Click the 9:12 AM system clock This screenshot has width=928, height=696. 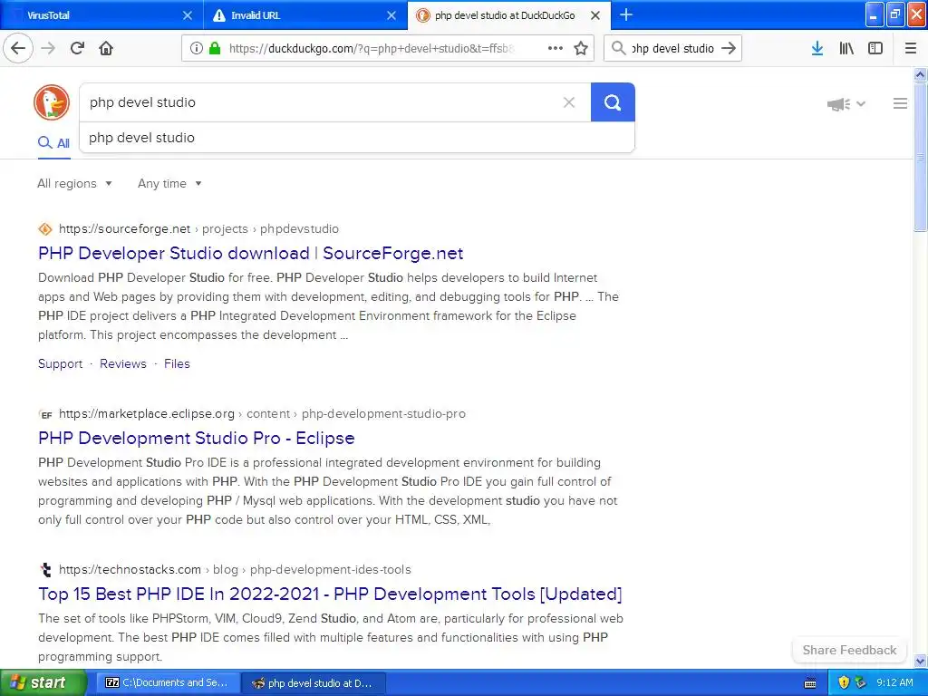(894, 683)
